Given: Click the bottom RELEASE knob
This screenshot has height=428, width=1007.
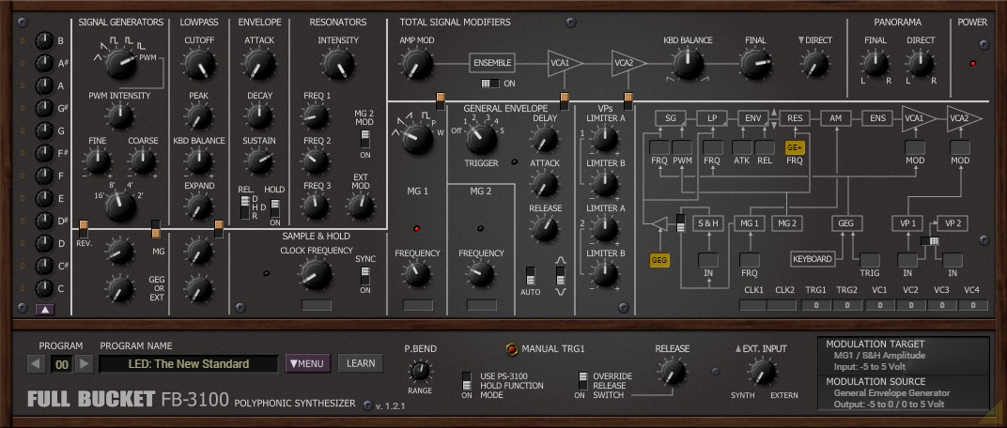Looking at the screenshot, I should tap(673, 373).
